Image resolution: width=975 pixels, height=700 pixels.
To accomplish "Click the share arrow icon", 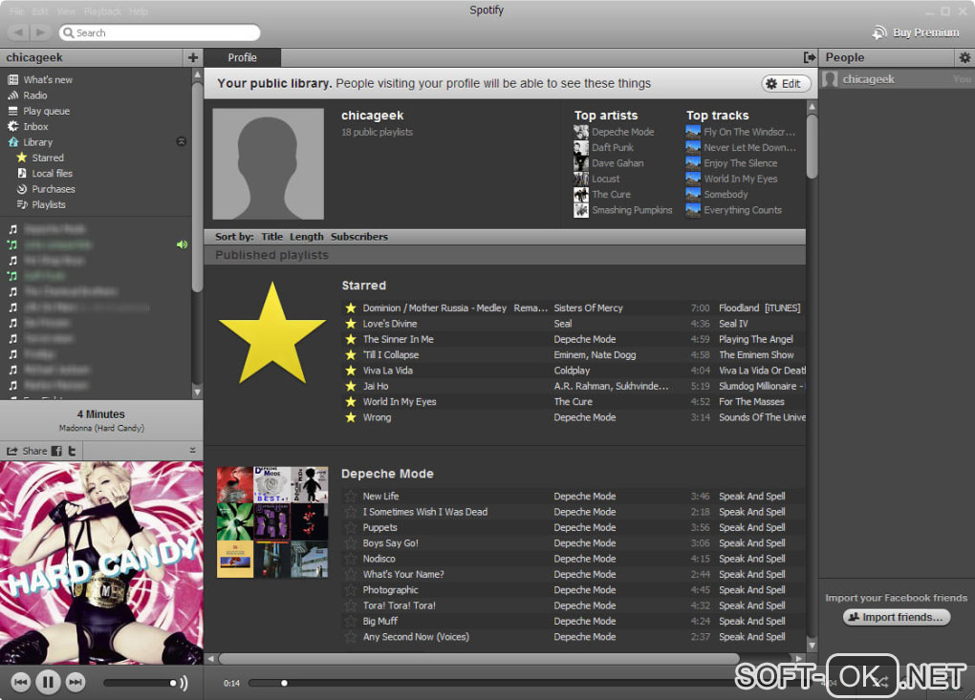I will [x=11, y=451].
